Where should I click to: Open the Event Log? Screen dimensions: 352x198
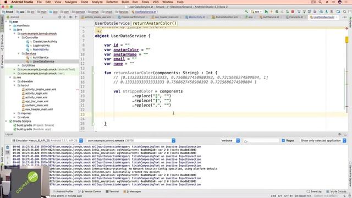(314, 191)
